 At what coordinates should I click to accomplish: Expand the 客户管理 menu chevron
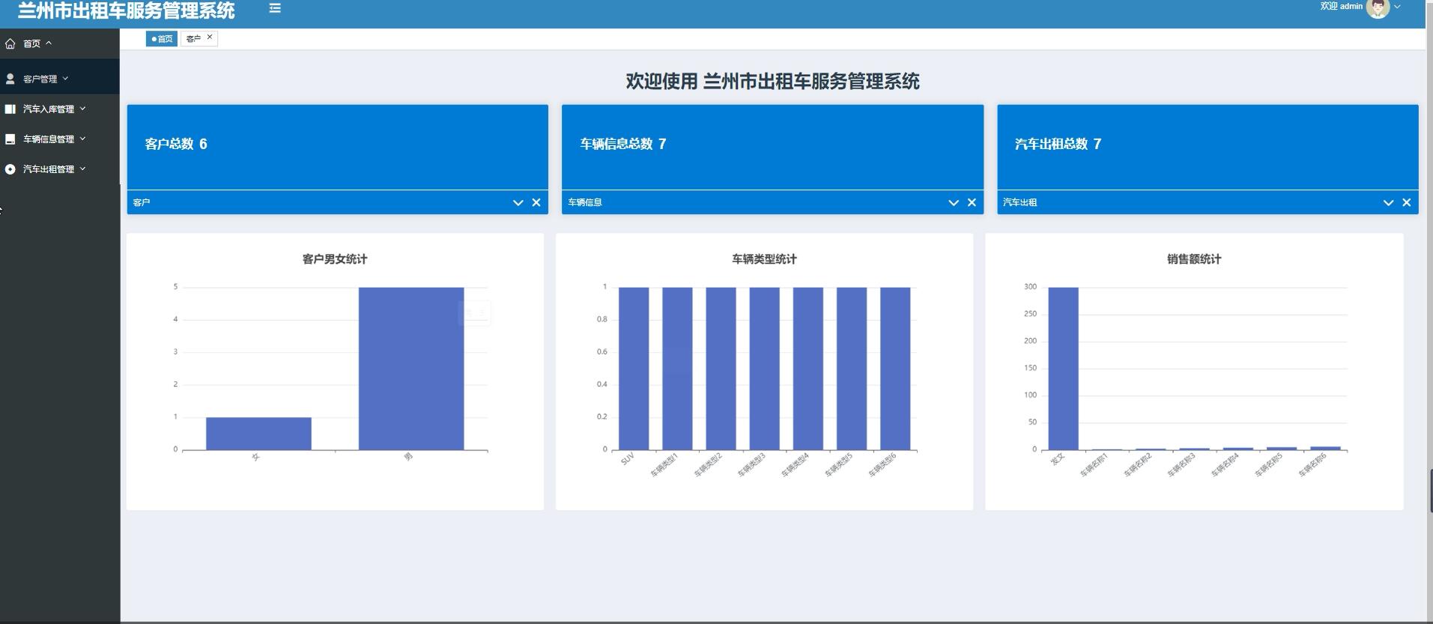[x=65, y=78]
